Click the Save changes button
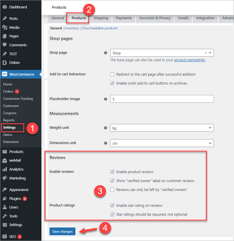234x241 pixels. click(62, 232)
